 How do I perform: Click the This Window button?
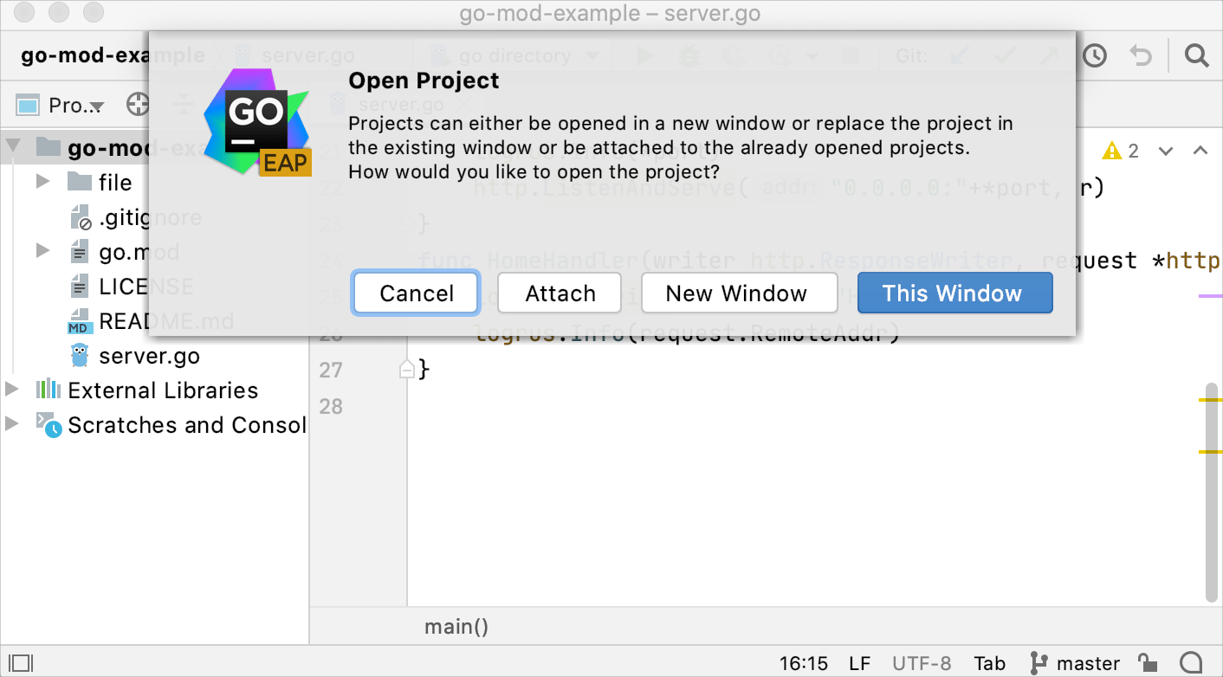click(954, 293)
